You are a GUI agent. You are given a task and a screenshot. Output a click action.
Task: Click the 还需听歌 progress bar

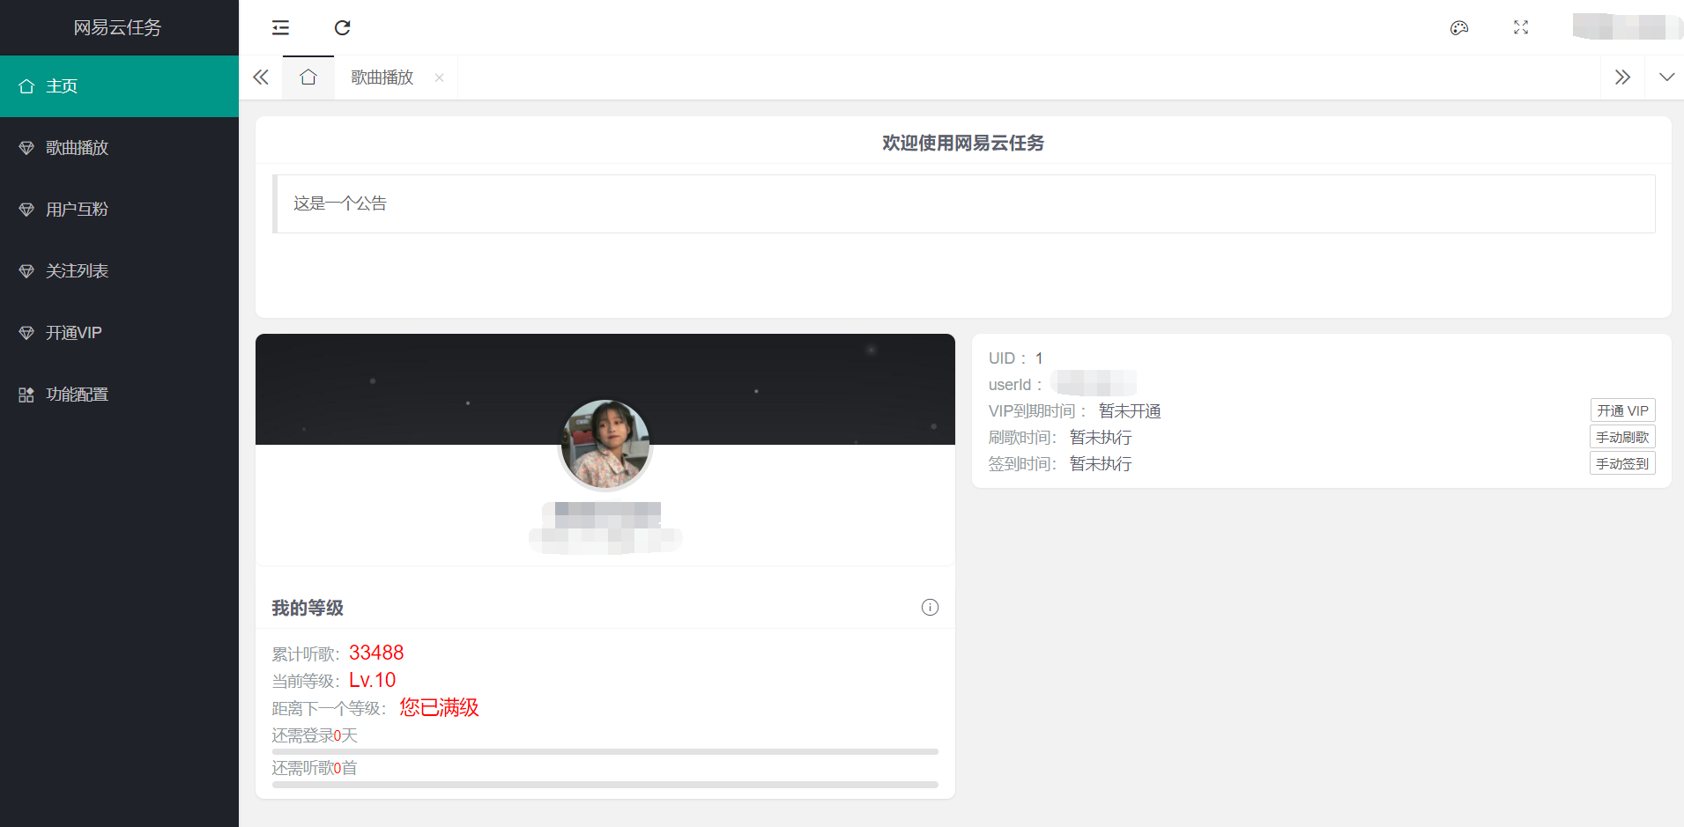click(x=605, y=783)
